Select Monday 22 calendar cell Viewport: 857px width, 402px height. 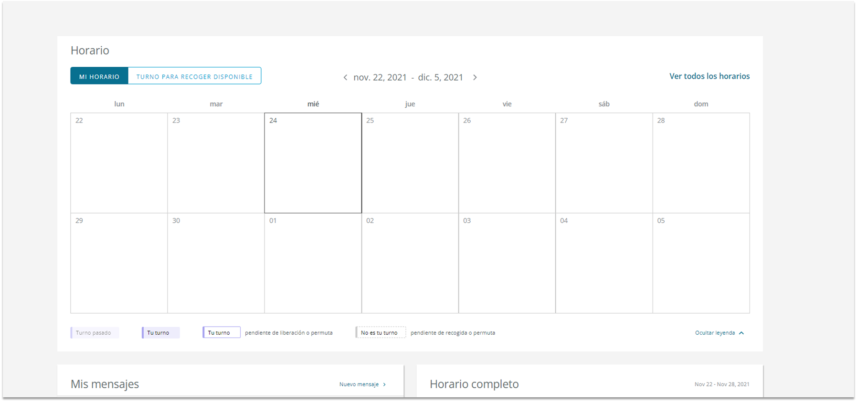[119, 163]
